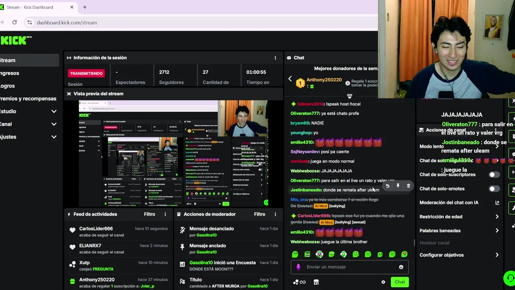
Task: Open the emoji picker in message box
Action: tap(401, 267)
